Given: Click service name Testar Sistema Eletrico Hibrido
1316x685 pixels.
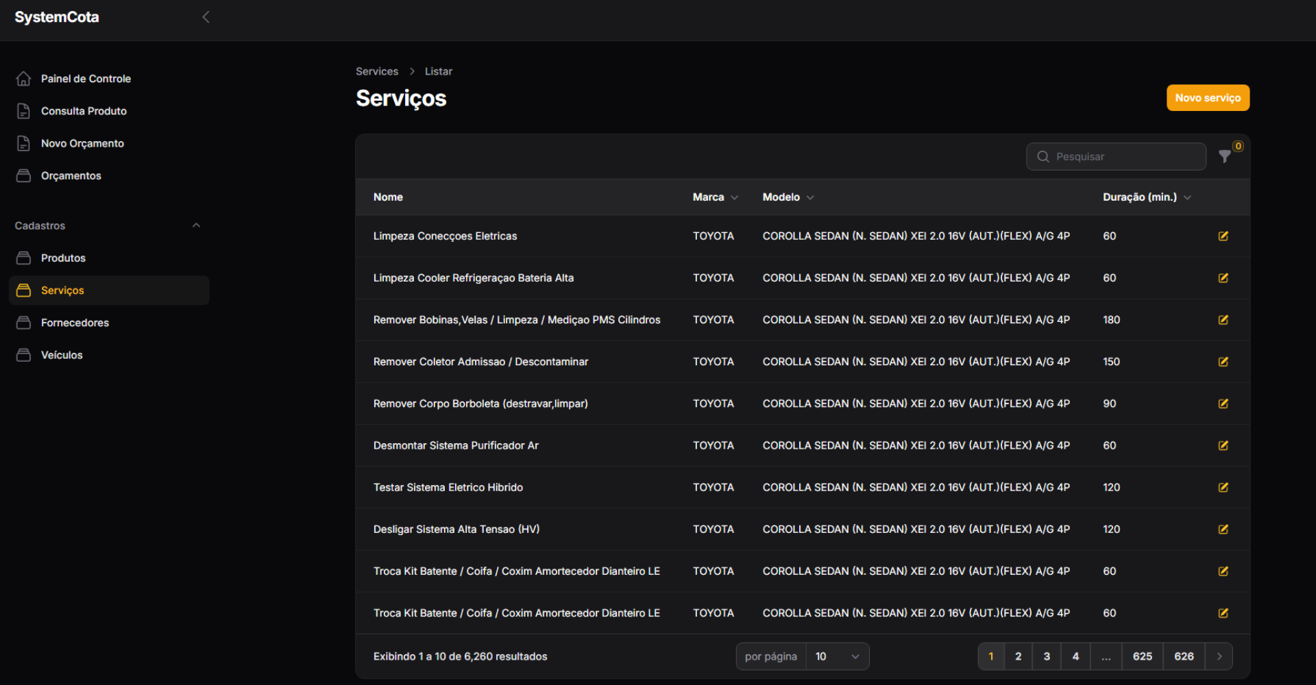Looking at the screenshot, I should point(448,488).
